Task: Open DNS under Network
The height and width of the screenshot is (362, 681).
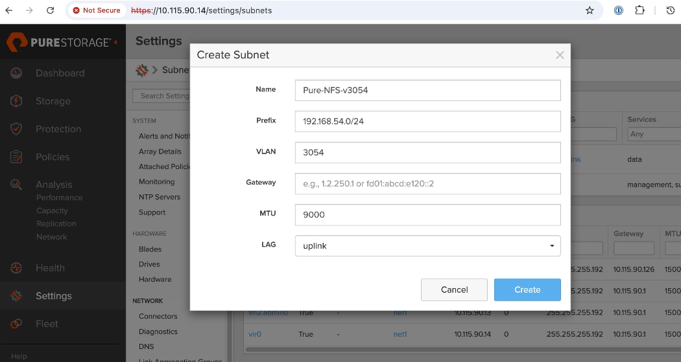Action: click(147, 346)
